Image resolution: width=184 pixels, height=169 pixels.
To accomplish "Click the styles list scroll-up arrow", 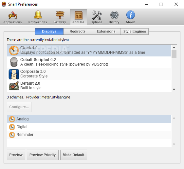I will coord(174,48).
